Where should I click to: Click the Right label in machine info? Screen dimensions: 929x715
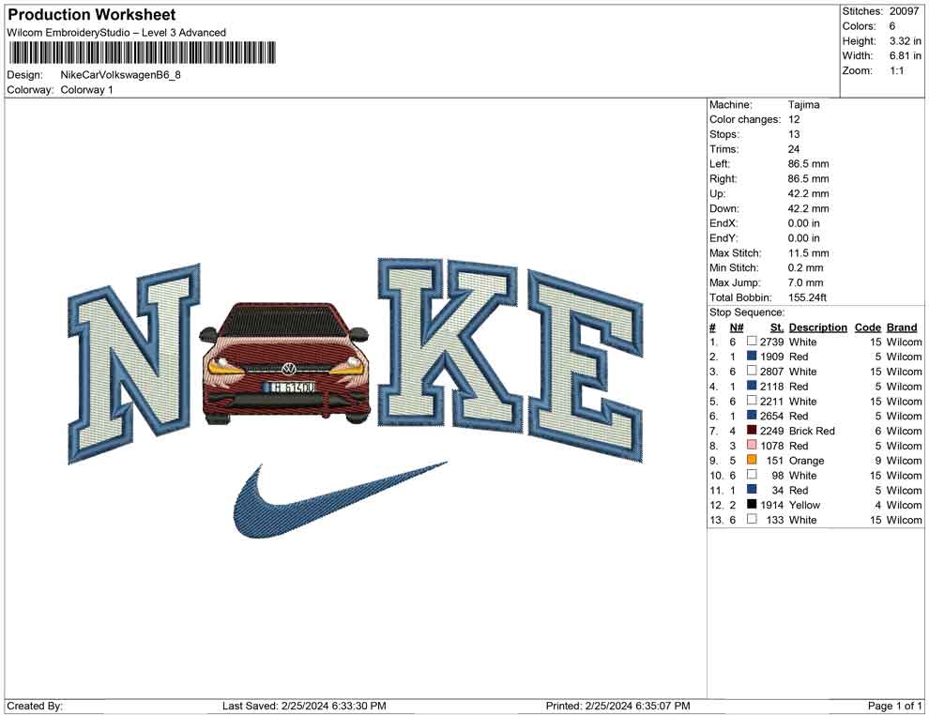723,179
